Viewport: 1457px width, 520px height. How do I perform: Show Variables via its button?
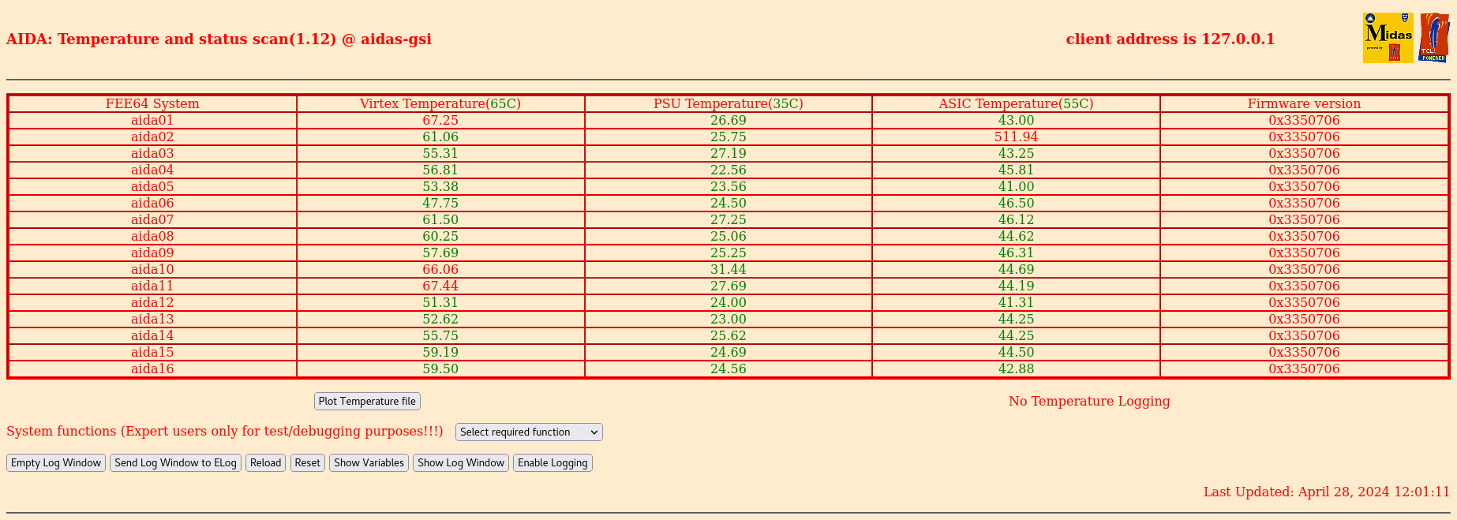coord(369,462)
